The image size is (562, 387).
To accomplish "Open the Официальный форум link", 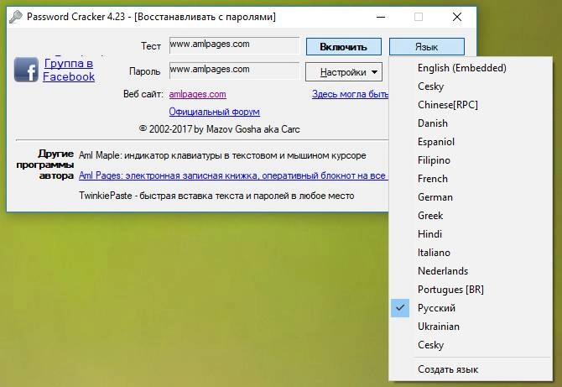I will pos(215,112).
